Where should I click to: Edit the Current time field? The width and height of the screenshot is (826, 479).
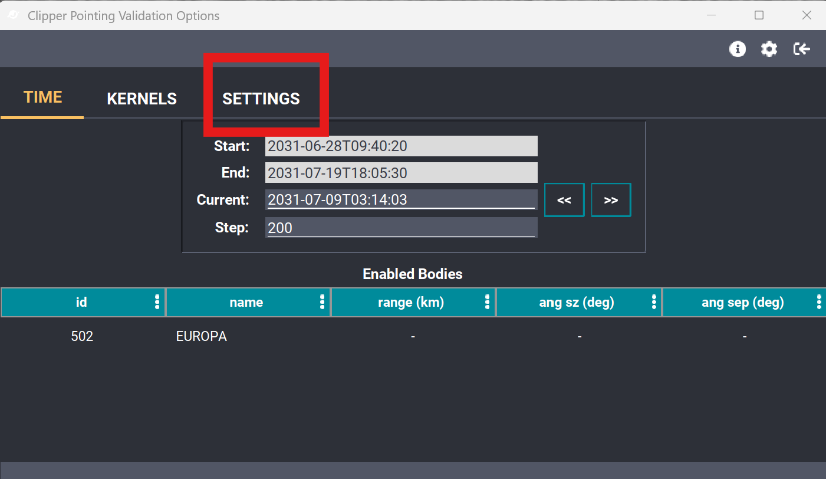click(402, 199)
